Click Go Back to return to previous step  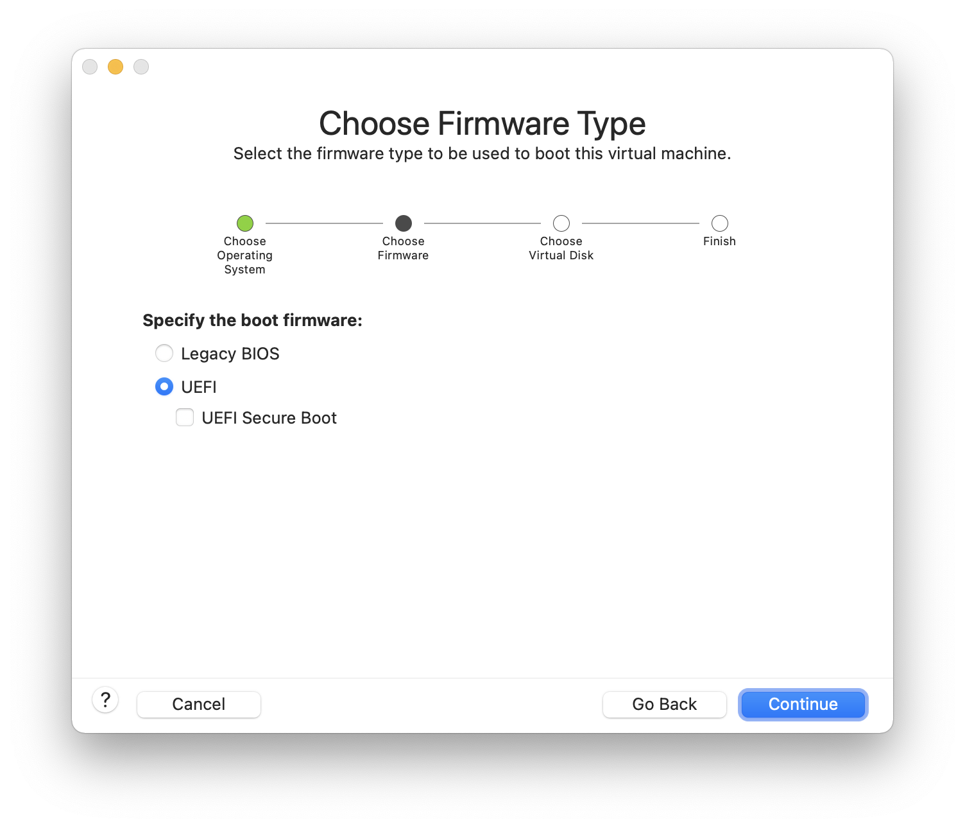click(664, 704)
